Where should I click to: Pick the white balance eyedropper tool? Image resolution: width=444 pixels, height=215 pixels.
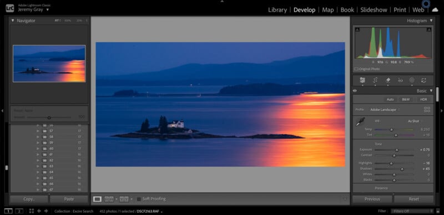[360, 122]
